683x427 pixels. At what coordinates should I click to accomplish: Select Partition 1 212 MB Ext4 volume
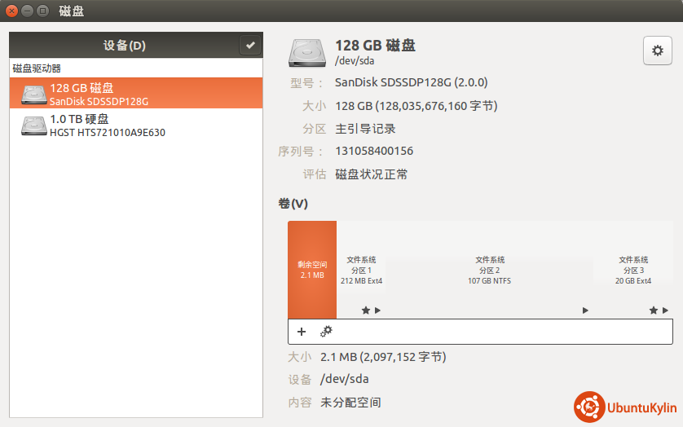pos(361,270)
